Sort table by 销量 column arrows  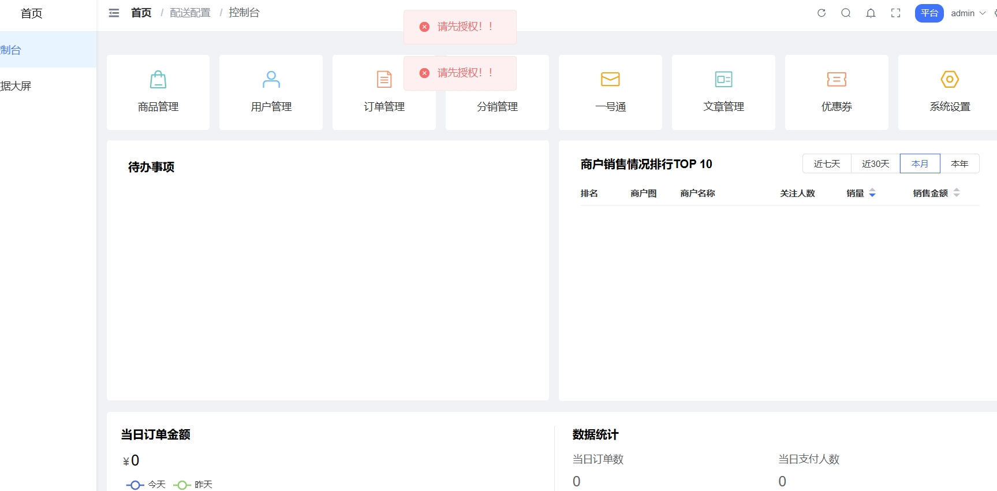872,194
